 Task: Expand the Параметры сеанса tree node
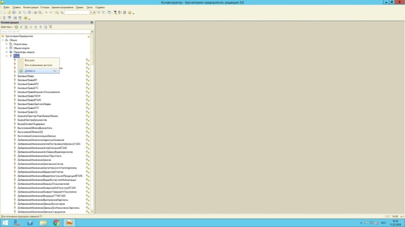7,52
